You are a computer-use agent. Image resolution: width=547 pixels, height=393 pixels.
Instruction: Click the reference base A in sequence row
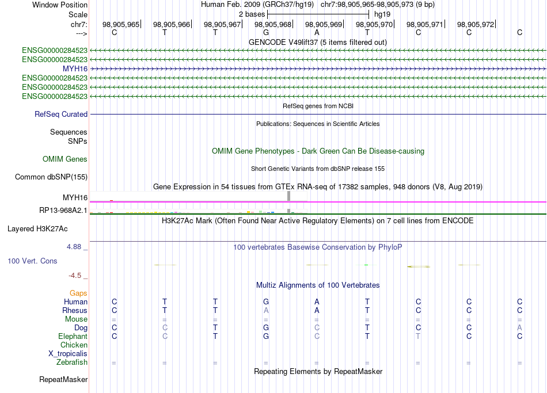pyautogui.click(x=317, y=32)
